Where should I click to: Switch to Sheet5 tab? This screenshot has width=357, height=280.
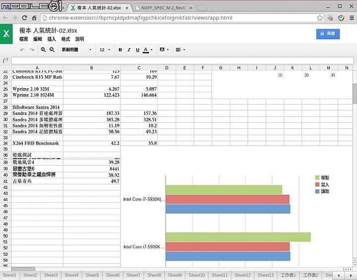click(92, 275)
